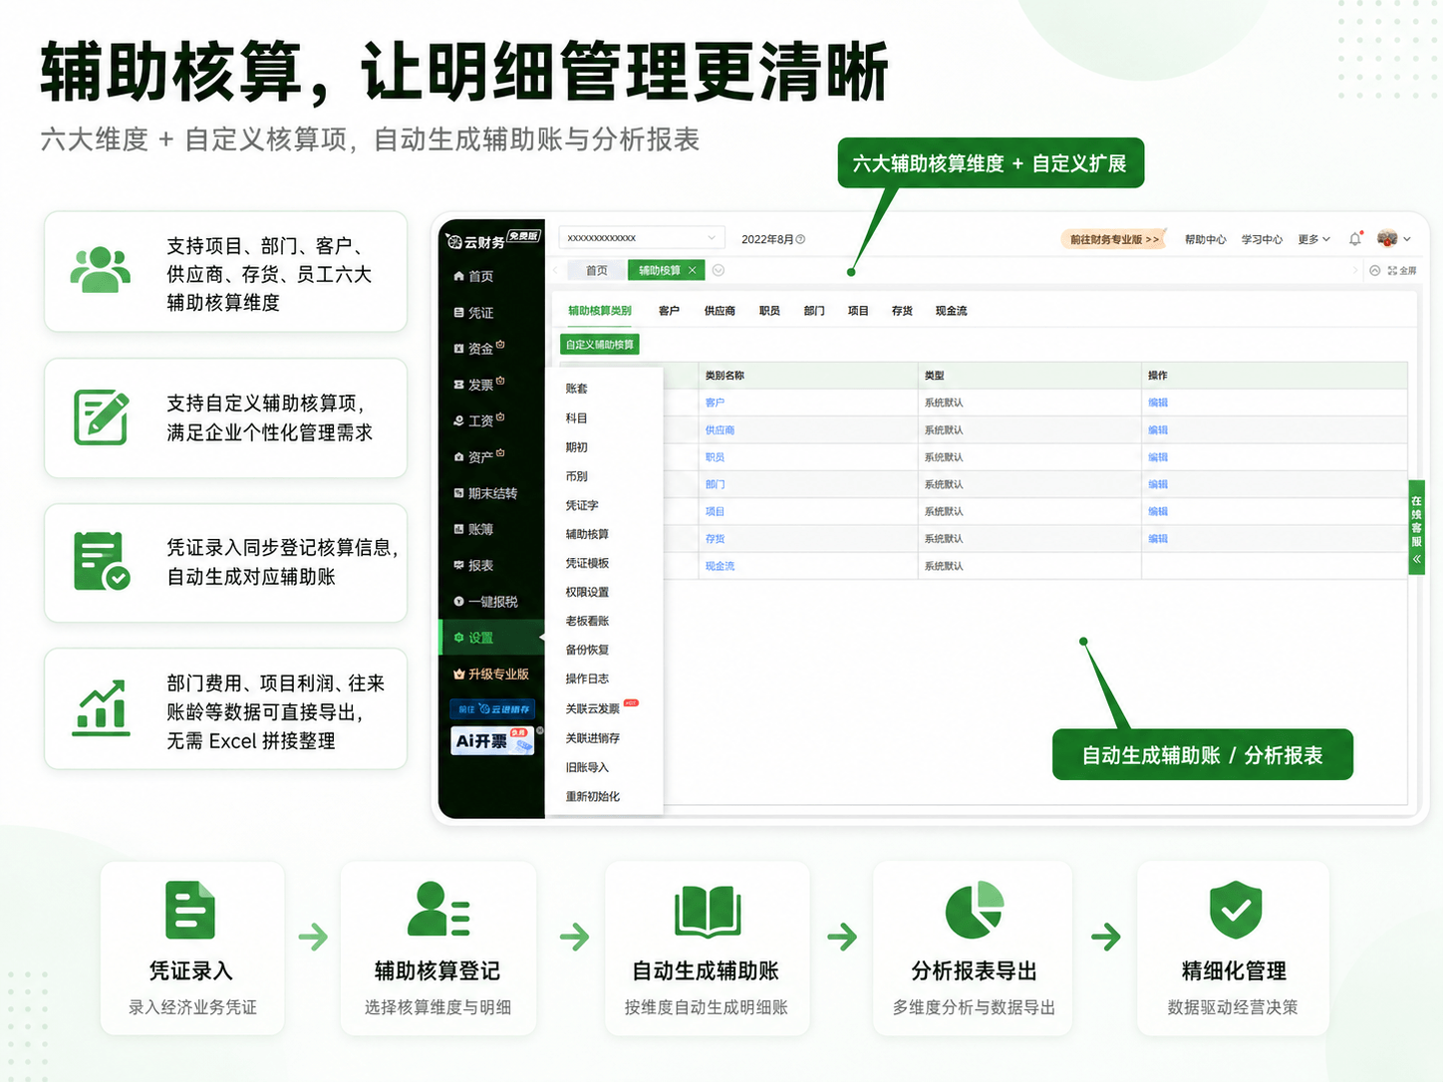
Task: Open 帮助中心 in the header
Action: click(1205, 239)
